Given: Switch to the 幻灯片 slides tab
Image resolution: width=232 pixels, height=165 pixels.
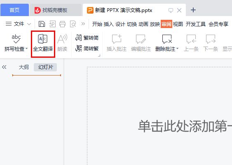Looking at the screenshot, I should pyautogui.click(x=45, y=67).
